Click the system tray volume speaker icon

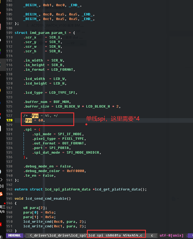2,186
